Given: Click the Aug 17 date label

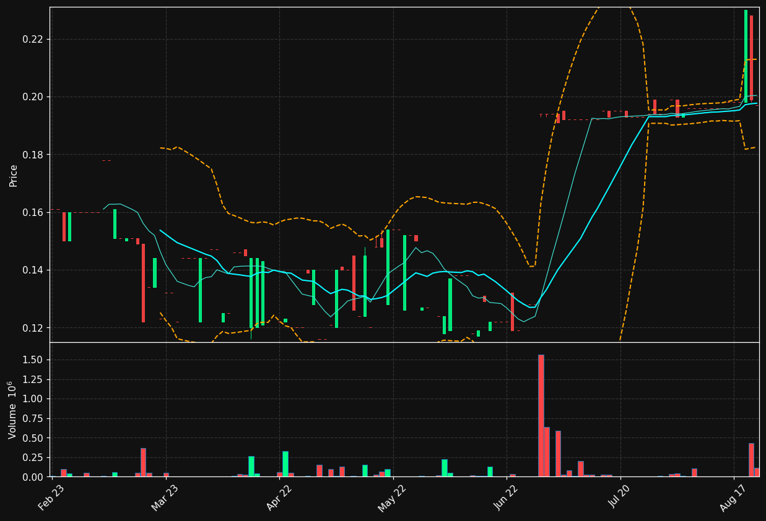Looking at the screenshot, I should coord(733,497).
